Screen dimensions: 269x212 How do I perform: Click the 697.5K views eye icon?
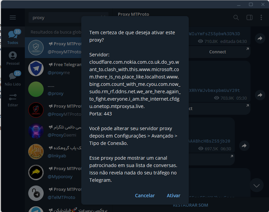click(201, 148)
